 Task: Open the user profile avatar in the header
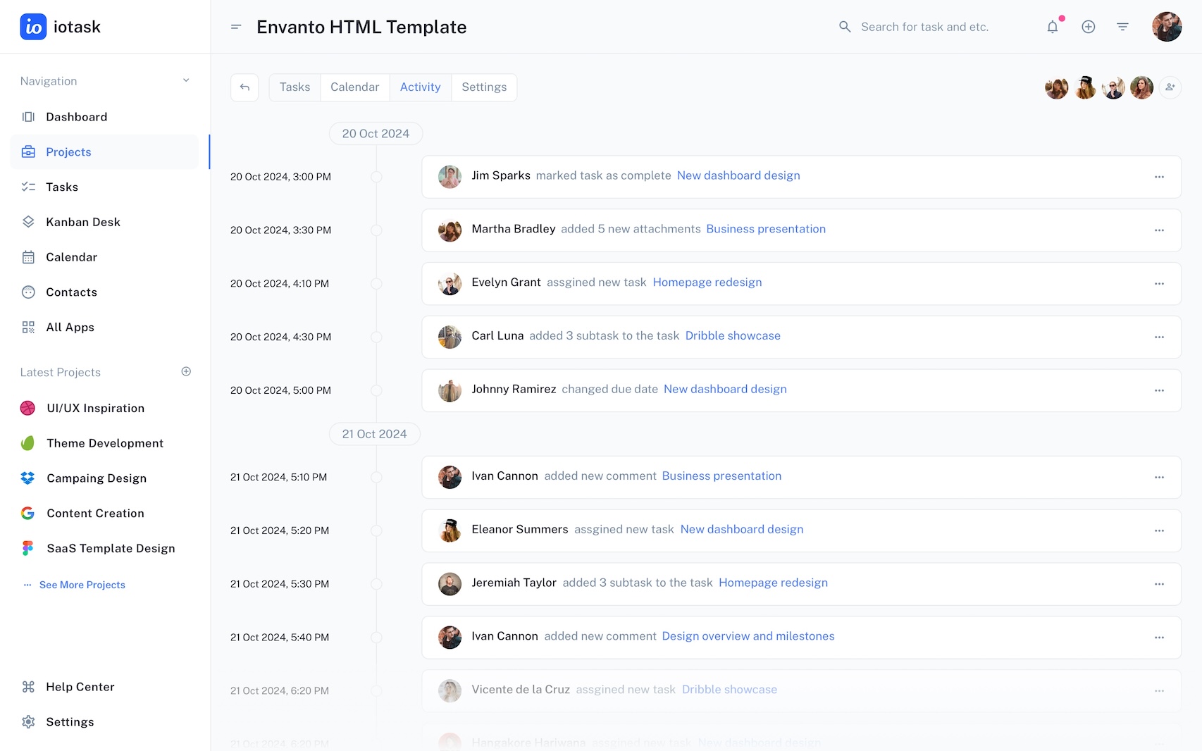tap(1166, 27)
